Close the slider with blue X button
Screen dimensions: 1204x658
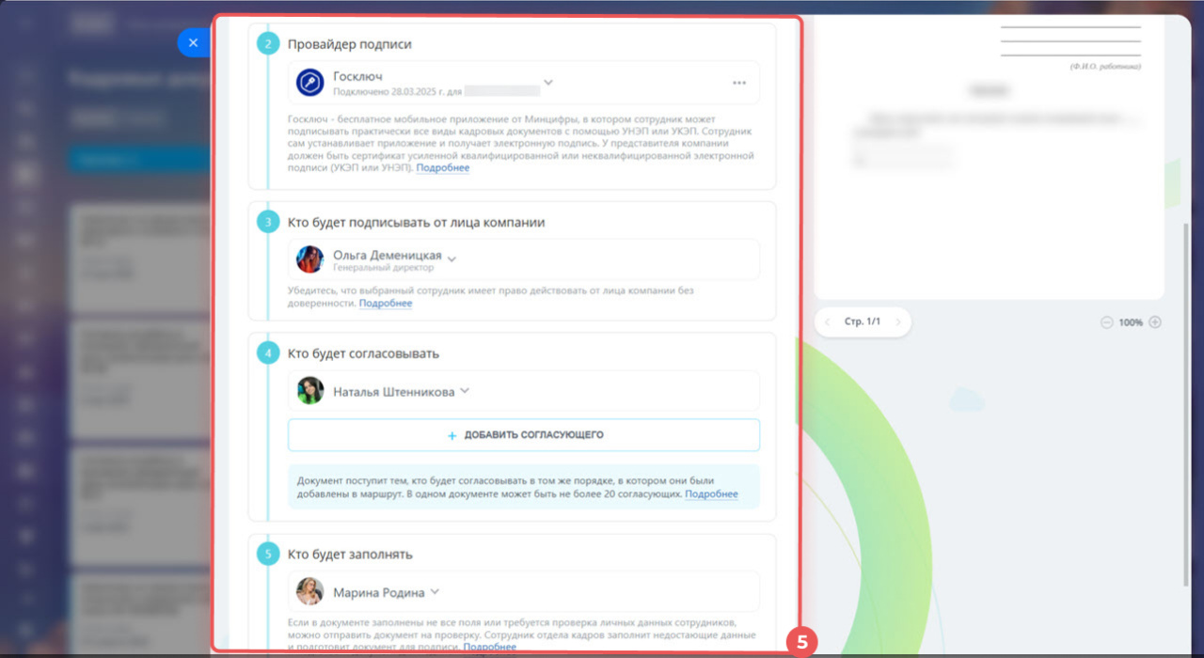point(193,42)
